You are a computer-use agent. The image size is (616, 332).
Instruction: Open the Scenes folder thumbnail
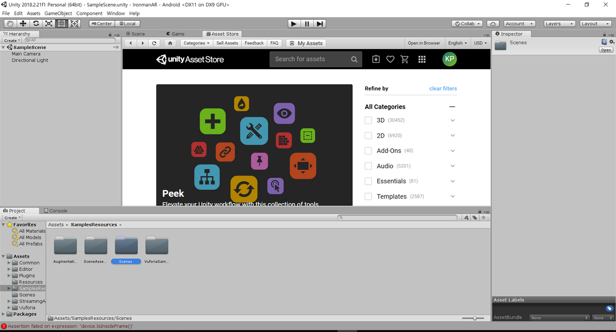click(126, 245)
